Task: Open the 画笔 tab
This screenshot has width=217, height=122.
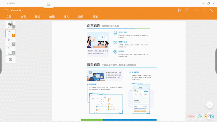Action: (95, 17)
